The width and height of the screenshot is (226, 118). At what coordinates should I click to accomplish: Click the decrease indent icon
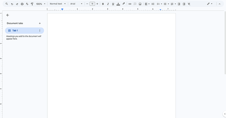coord(179,4)
